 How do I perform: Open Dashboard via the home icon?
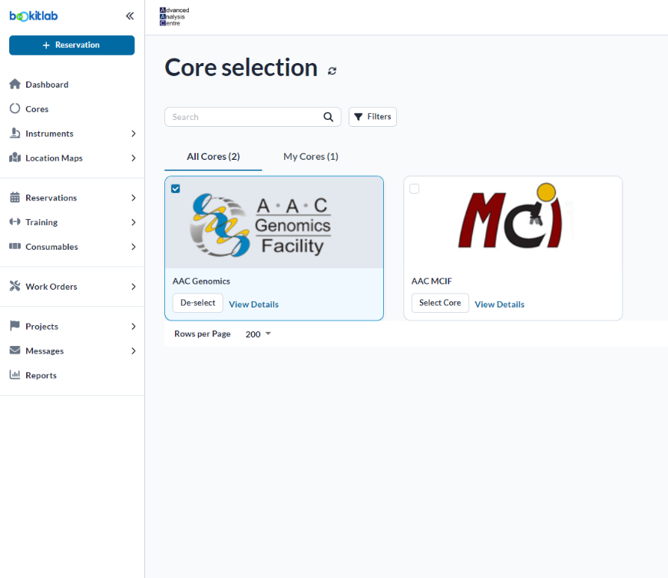tap(15, 85)
